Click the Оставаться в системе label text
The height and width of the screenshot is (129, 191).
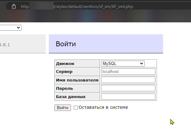coord(103,107)
